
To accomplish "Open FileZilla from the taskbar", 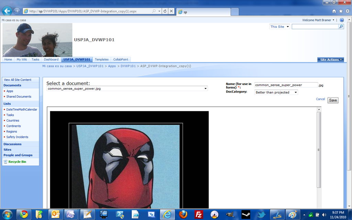I will [199, 214].
